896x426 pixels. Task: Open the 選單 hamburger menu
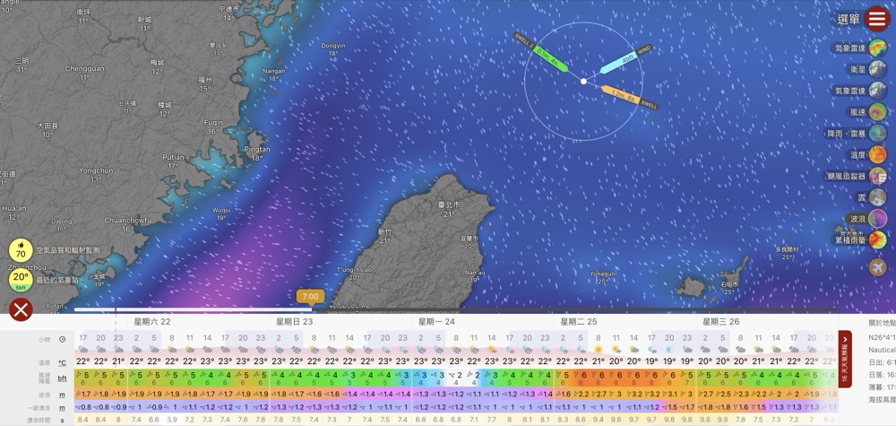coord(876,19)
